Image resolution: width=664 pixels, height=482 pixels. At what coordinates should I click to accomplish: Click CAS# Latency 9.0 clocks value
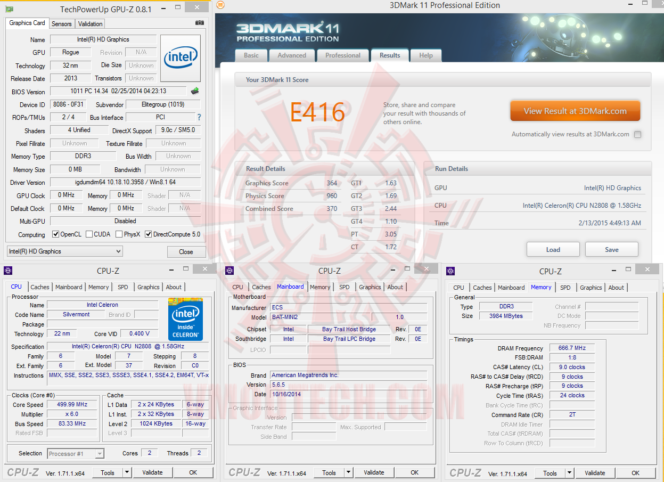pyautogui.click(x=572, y=367)
